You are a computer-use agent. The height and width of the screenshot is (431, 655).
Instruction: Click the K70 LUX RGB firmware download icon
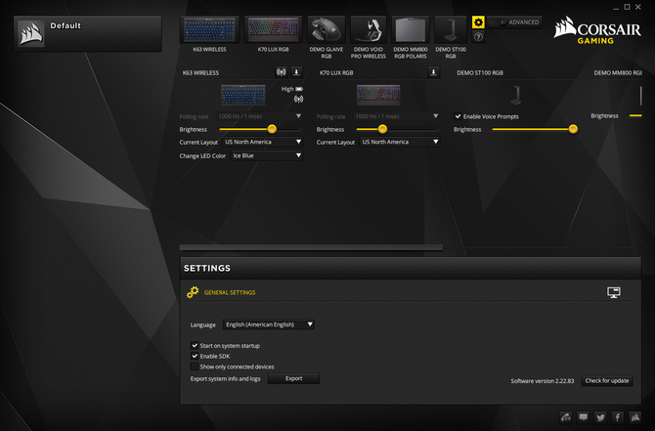[434, 72]
